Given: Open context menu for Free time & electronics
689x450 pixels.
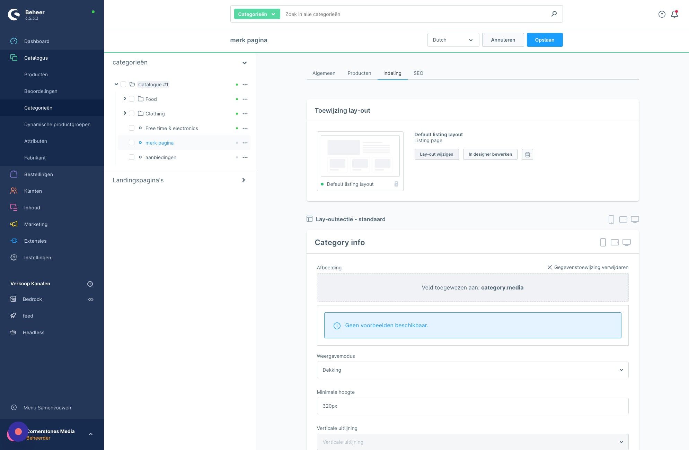Looking at the screenshot, I should [245, 128].
